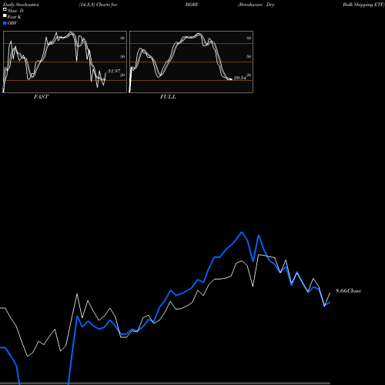Click the 'Bulk Shipping ETF)' title text
This screenshot has width=385, height=385.
pos(363,5)
